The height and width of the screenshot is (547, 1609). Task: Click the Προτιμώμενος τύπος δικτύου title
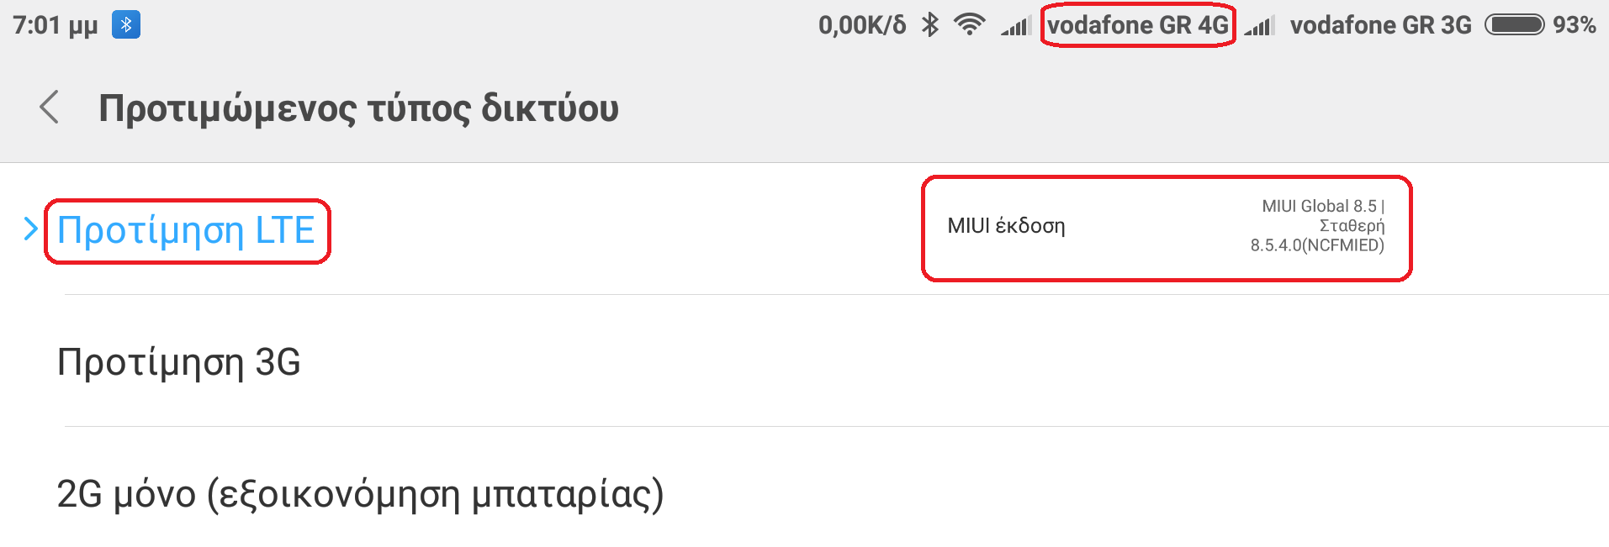click(358, 108)
